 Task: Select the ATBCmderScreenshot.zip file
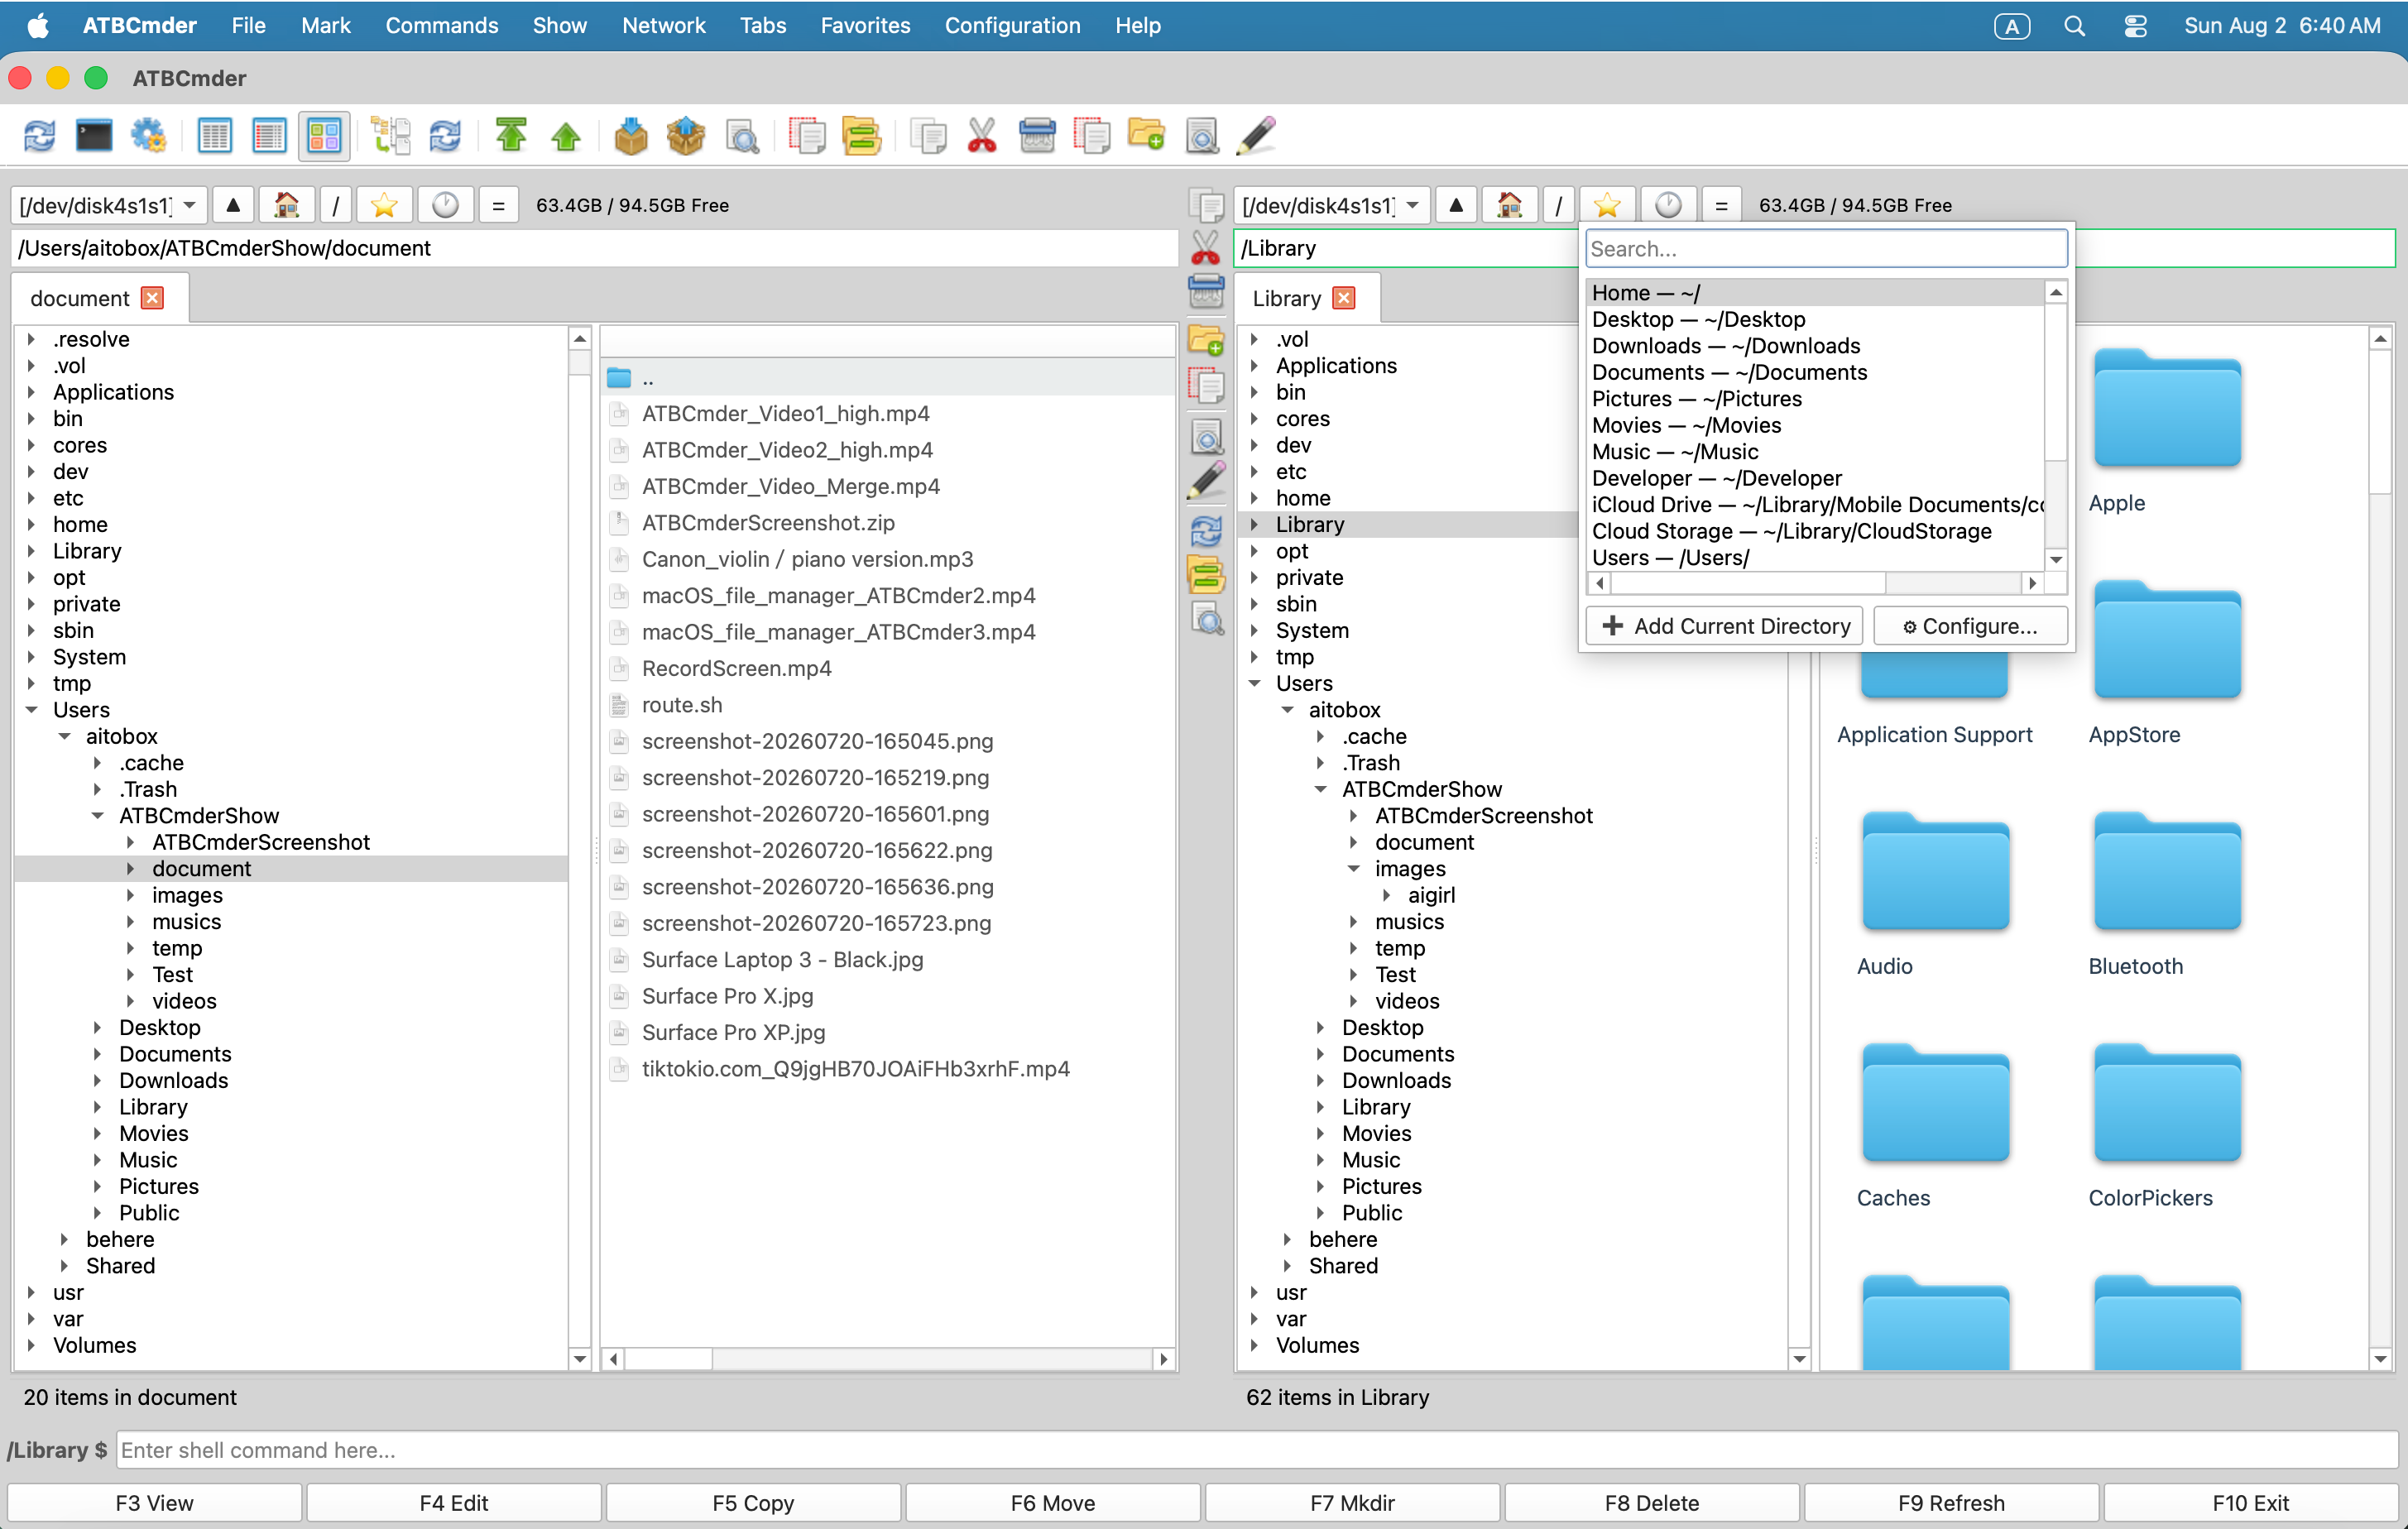[x=768, y=523]
